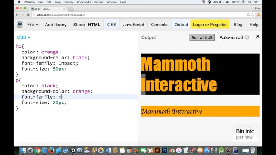The image size is (276, 155).
Task: Open Blender from the dock
Action: [x=172, y=150]
